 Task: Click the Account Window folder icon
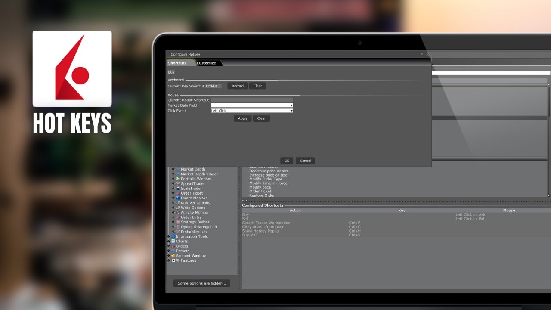[173, 256]
